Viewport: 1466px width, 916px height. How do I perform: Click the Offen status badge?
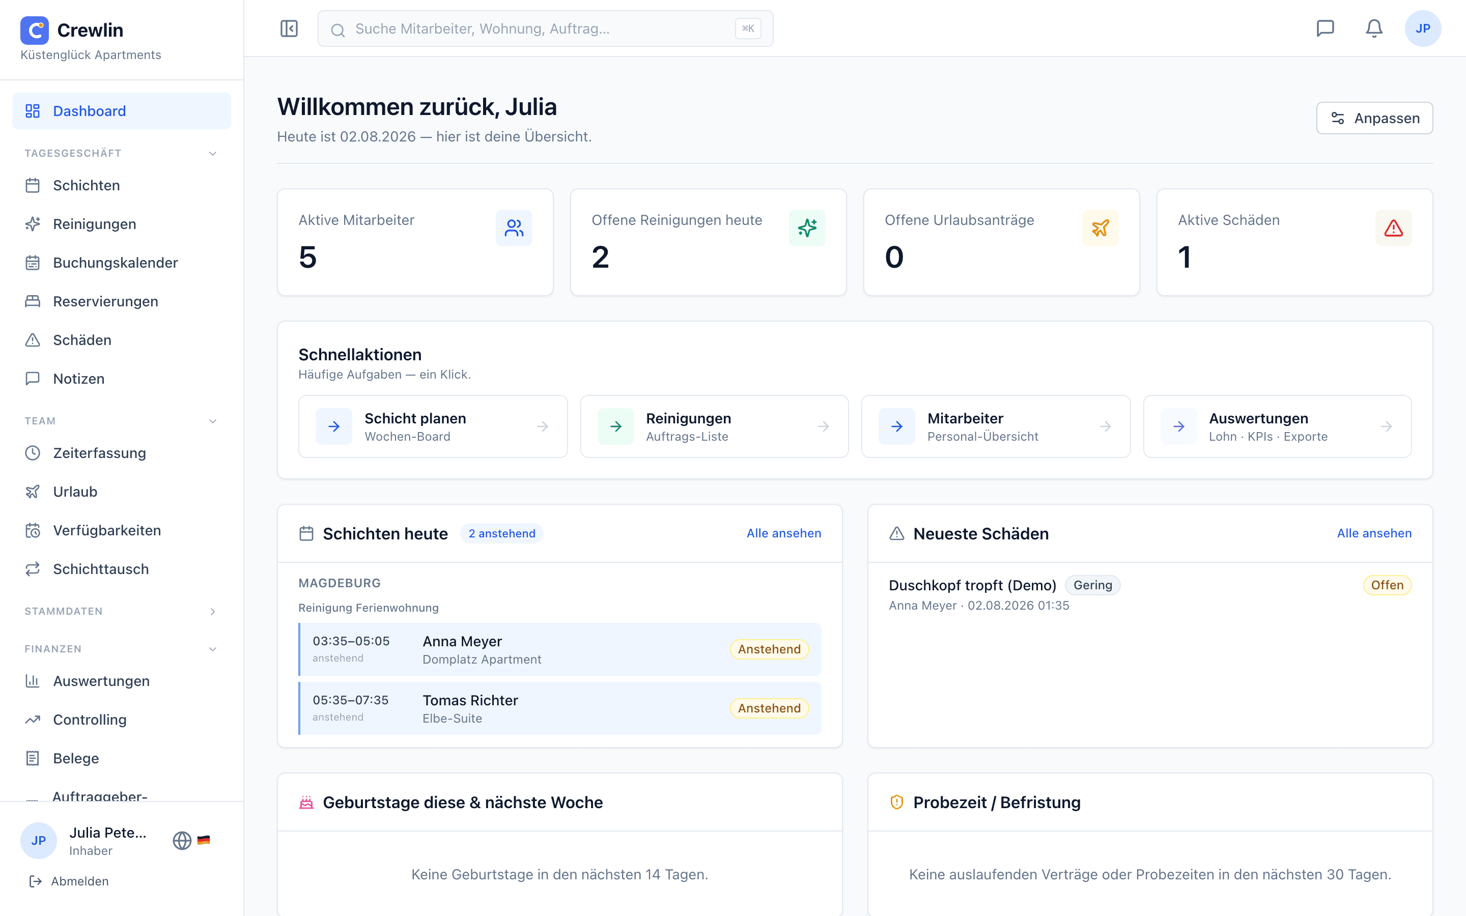tap(1387, 585)
